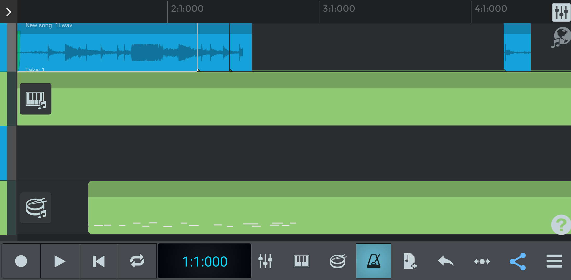Viewport: 571px width, 280px height.
Task: Open the keyboard instrument track icon
Action: [36, 99]
